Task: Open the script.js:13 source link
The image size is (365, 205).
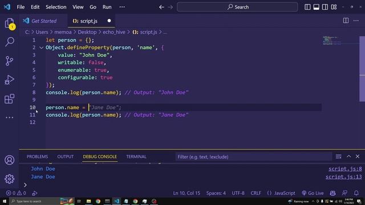Action: (x=343, y=177)
